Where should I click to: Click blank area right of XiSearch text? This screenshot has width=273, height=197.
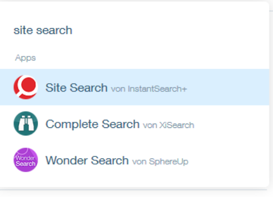pos(232,124)
